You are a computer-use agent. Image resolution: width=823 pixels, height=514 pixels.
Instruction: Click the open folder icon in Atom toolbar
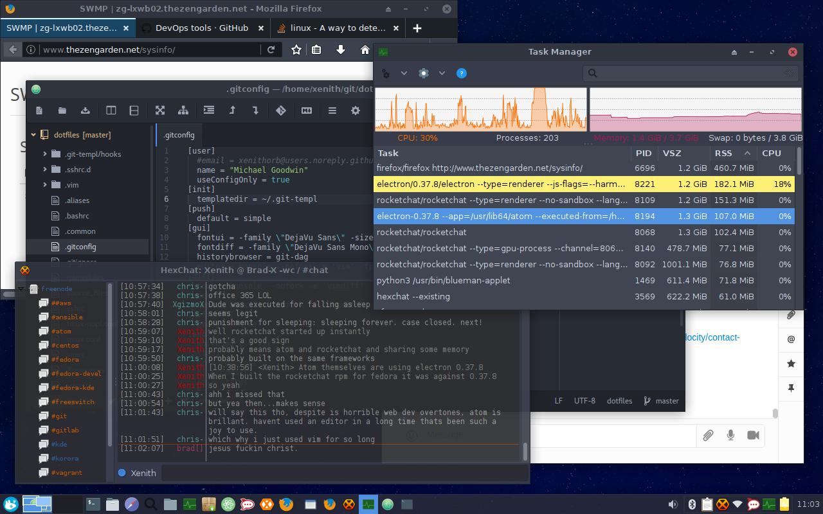[x=62, y=111]
